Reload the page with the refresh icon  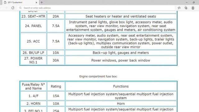point(13,8)
